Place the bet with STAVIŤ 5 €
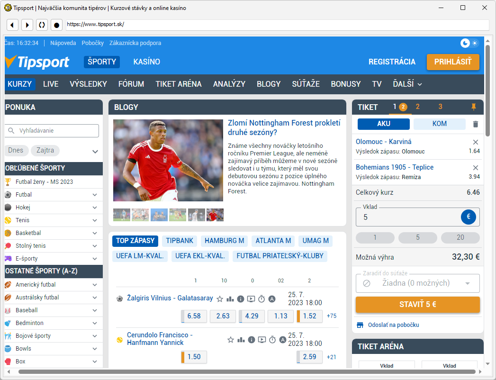Viewport: 496px width, 380px height. click(417, 304)
